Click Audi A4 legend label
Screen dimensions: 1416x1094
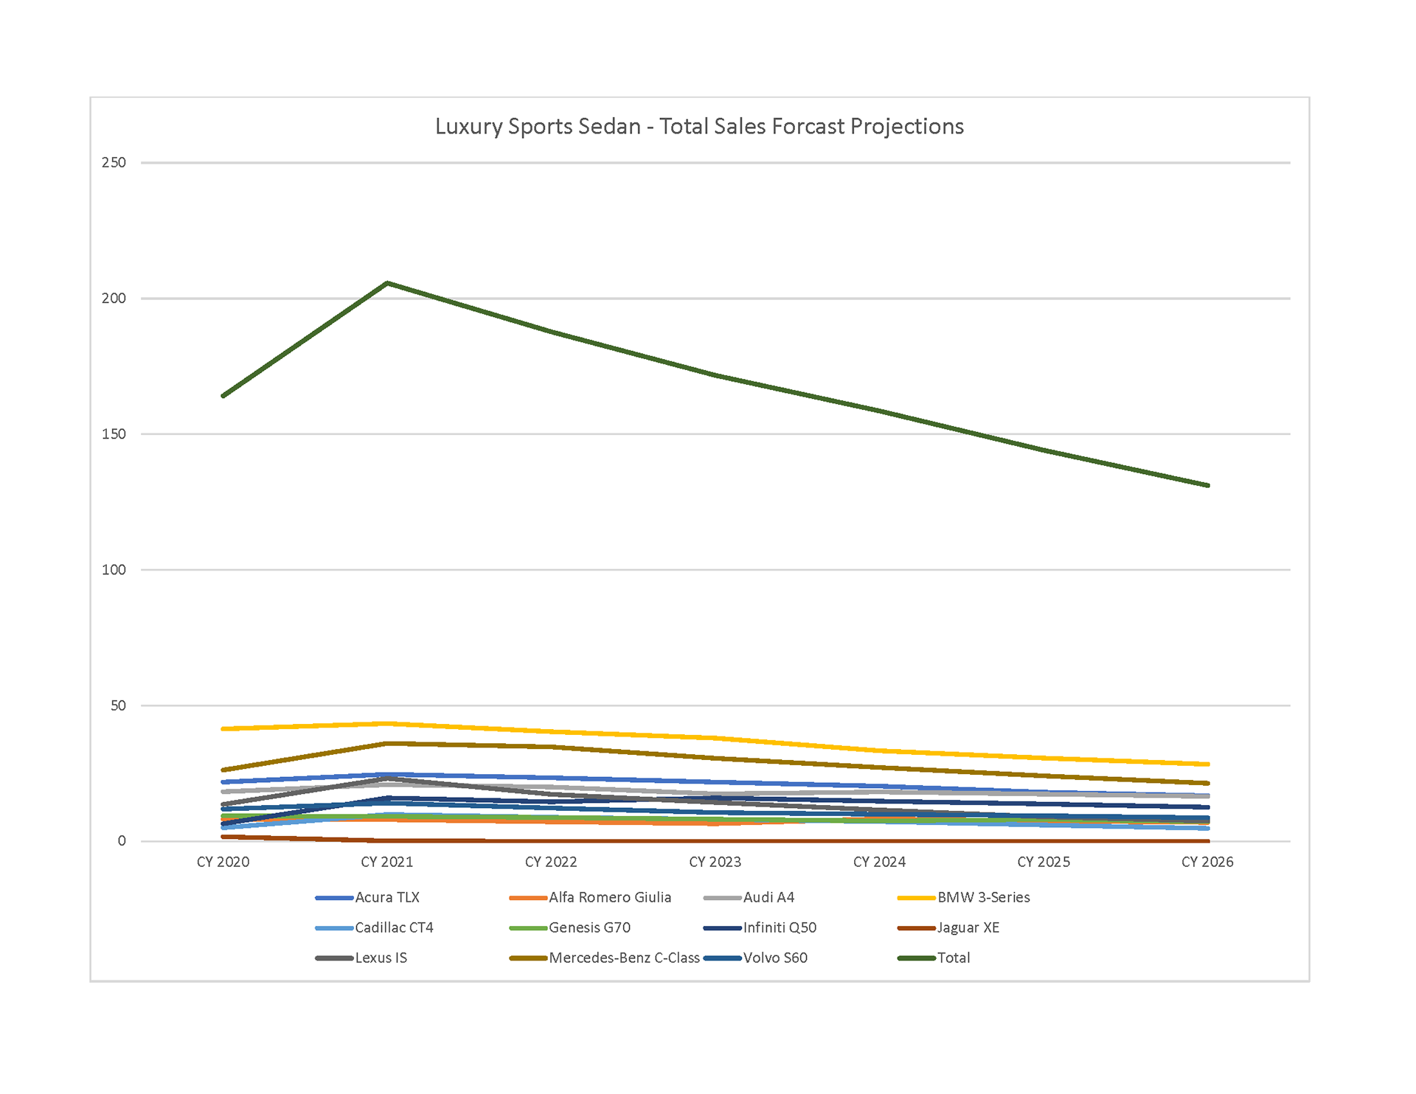[x=768, y=897]
